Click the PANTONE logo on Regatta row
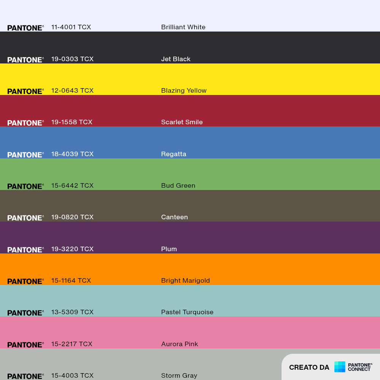The width and height of the screenshot is (380, 380). (x=25, y=155)
